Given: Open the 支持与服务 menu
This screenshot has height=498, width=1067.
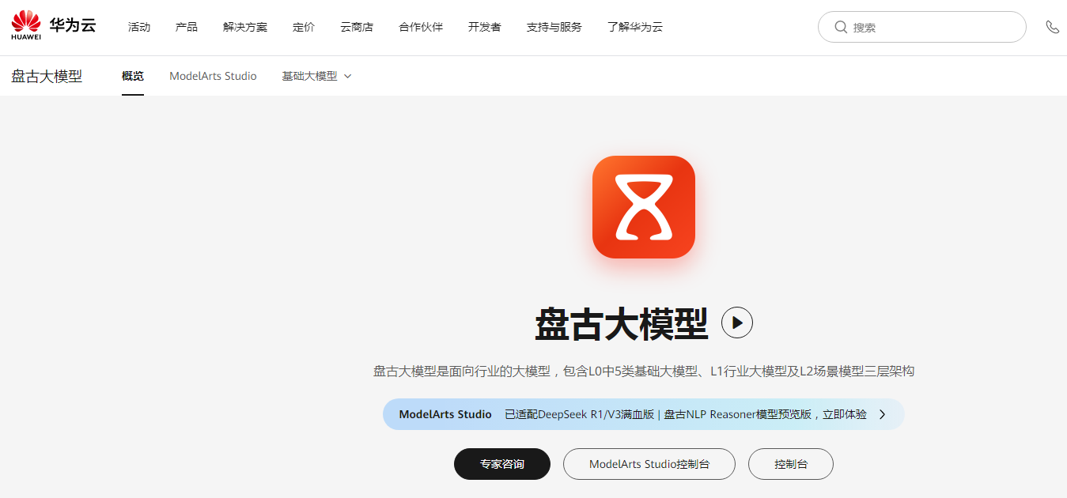Looking at the screenshot, I should (554, 26).
